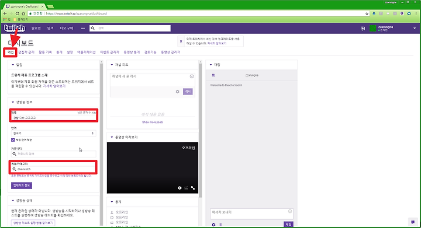Click the chat rooms icon beside zzarungna header
The width and height of the screenshot is (421, 228).
(214, 75)
